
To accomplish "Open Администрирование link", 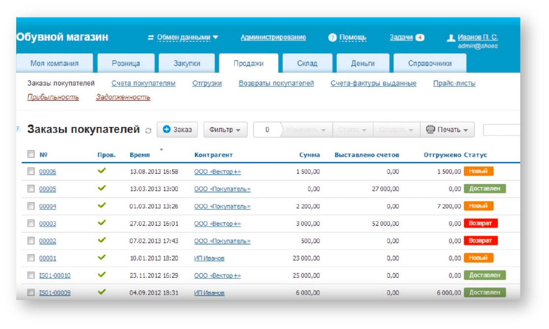I will pyautogui.click(x=273, y=37).
